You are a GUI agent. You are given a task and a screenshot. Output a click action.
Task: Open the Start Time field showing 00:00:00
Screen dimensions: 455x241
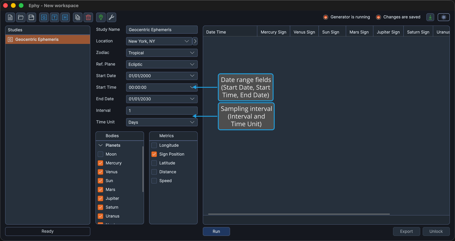pyautogui.click(x=162, y=87)
